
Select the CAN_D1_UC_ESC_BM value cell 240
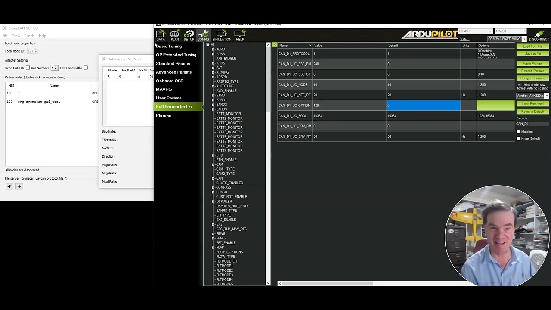coord(350,64)
